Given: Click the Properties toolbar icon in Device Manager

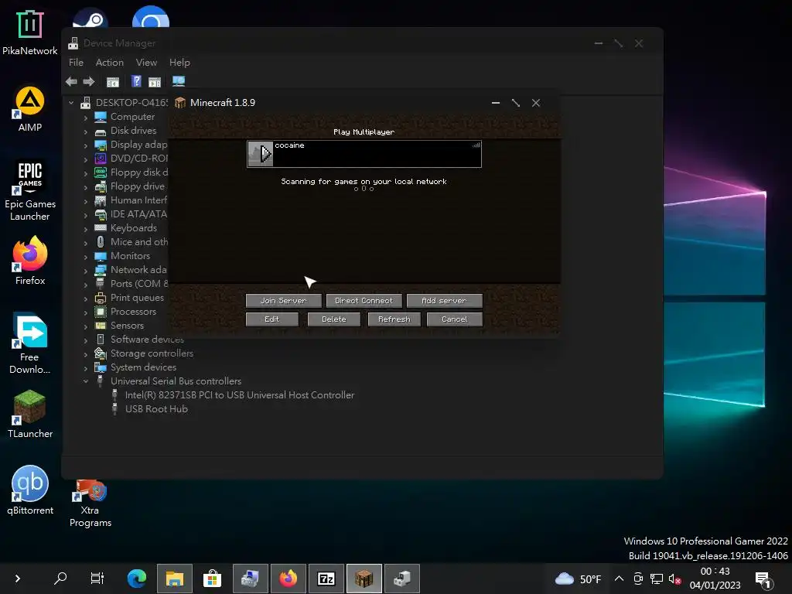Looking at the screenshot, I should [113, 81].
